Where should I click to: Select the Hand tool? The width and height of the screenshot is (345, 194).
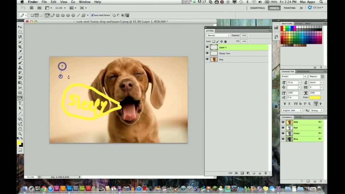20,129
